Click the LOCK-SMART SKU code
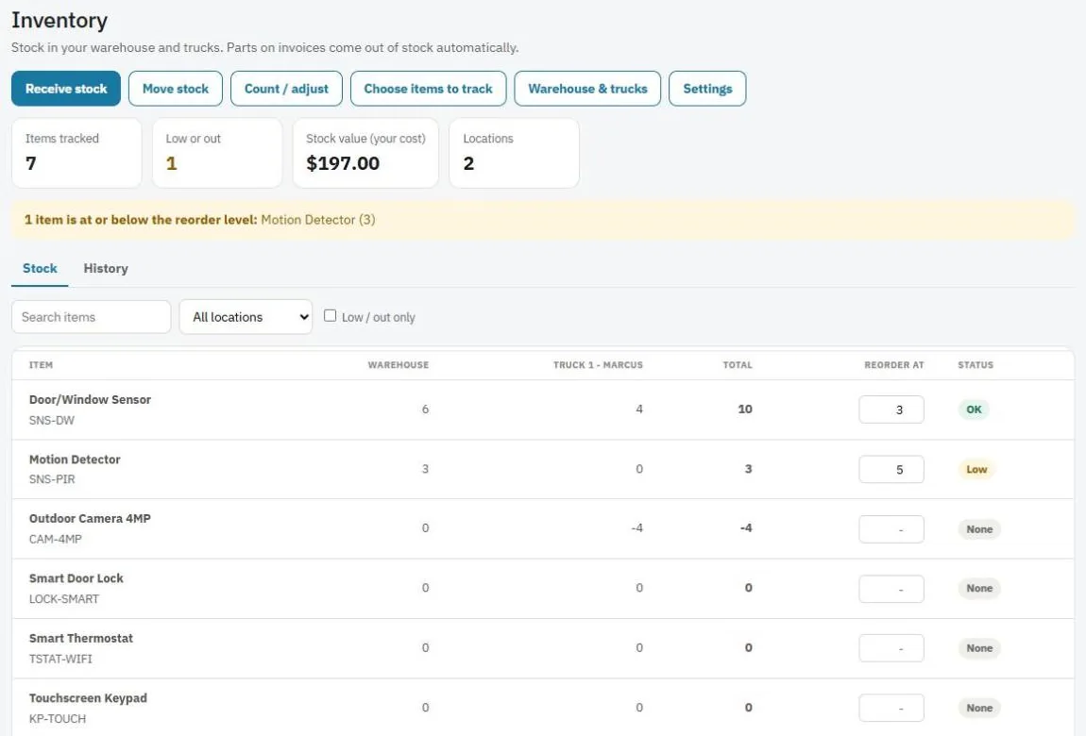The width and height of the screenshot is (1086, 736). click(63, 598)
